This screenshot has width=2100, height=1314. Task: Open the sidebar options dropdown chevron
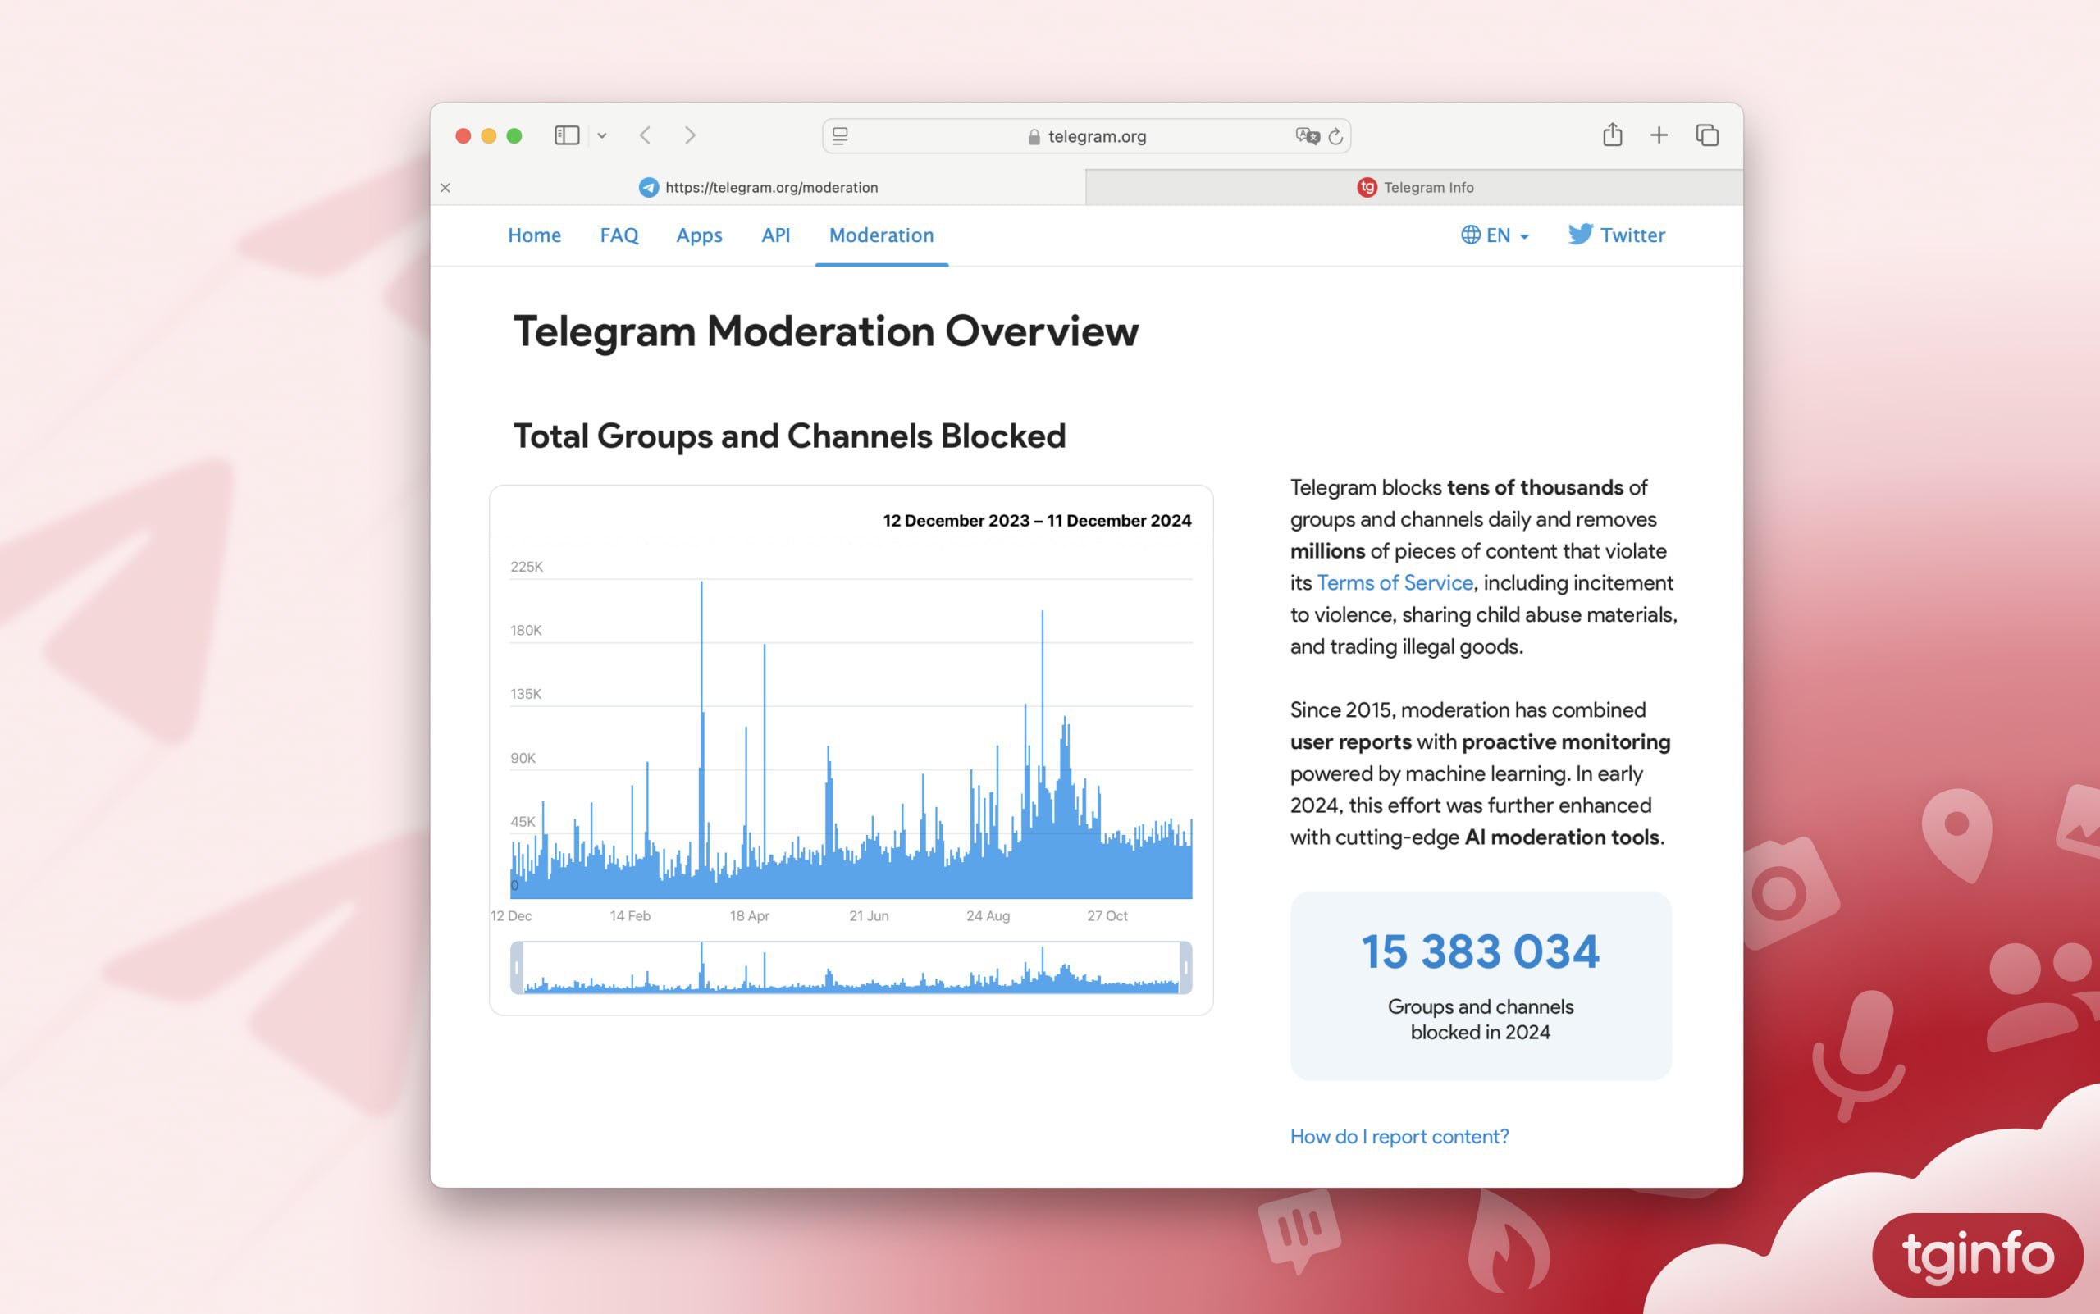tap(601, 135)
